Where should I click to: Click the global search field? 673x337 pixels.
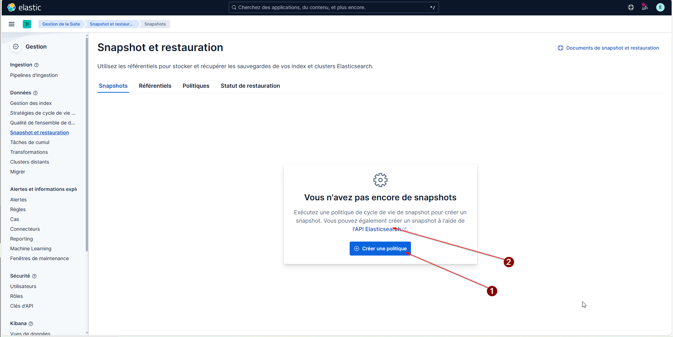[333, 7]
